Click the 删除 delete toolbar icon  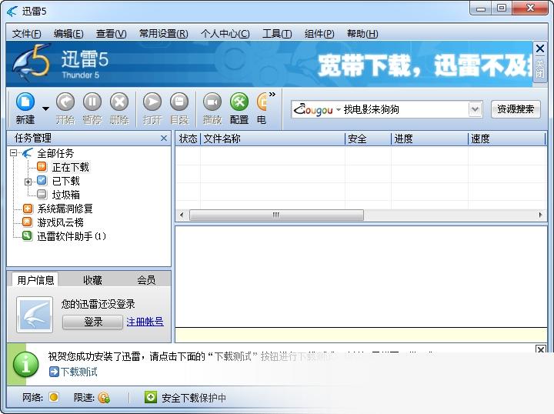point(119,102)
